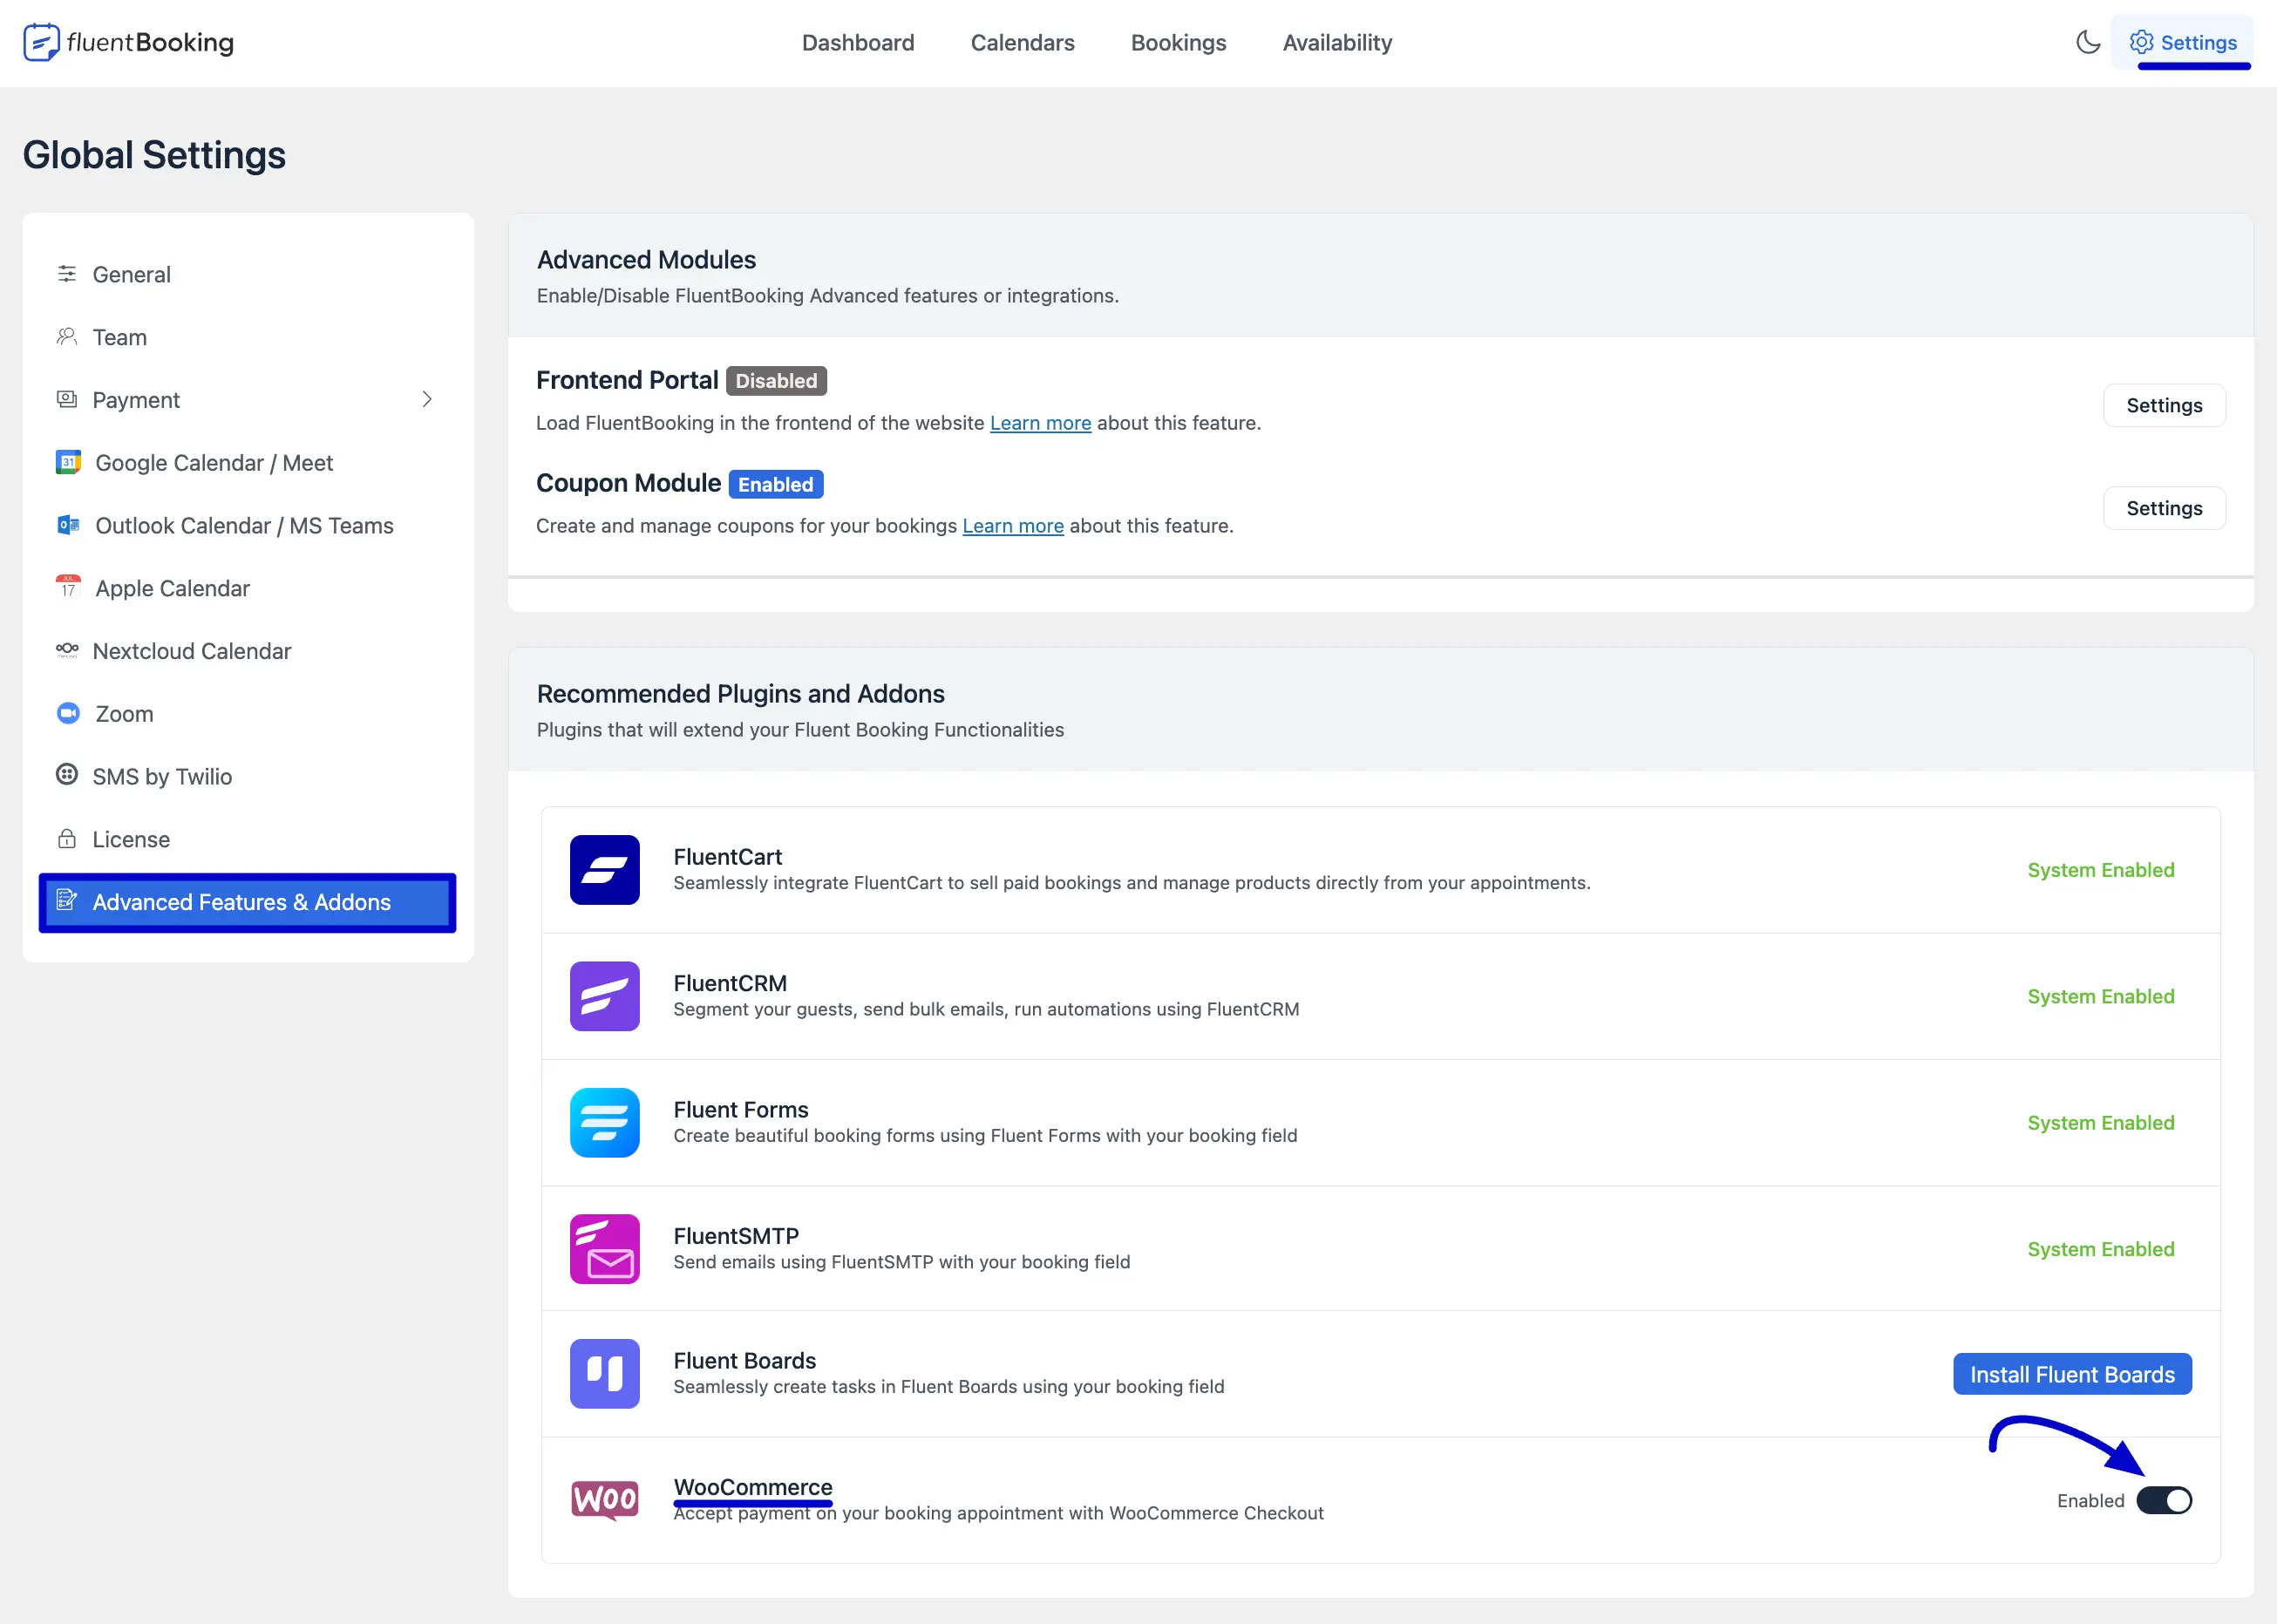Open the Dashboard tab

tap(857, 43)
